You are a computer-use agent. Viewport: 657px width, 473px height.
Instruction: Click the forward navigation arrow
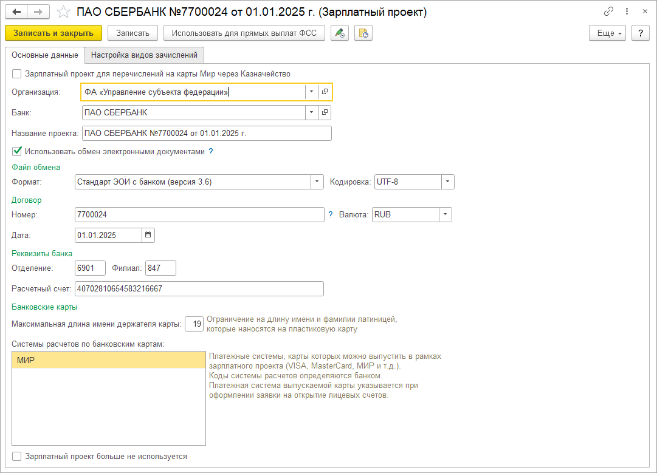point(38,12)
